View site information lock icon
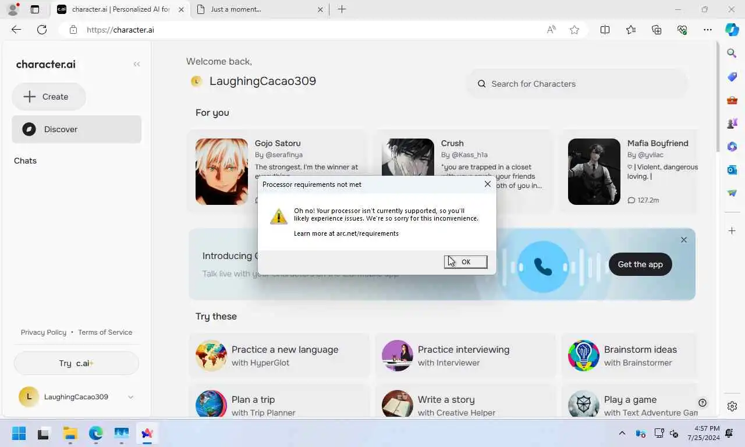 [x=73, y=30]
